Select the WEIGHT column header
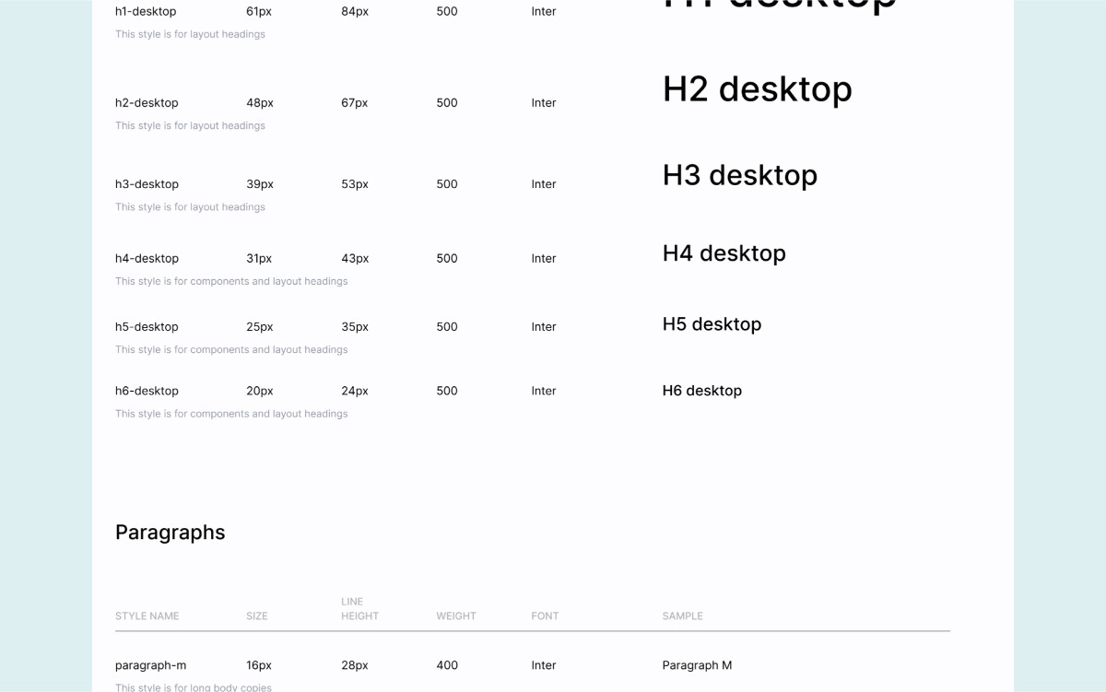The width and height of the screenshot is (1106, 692). 455,616
